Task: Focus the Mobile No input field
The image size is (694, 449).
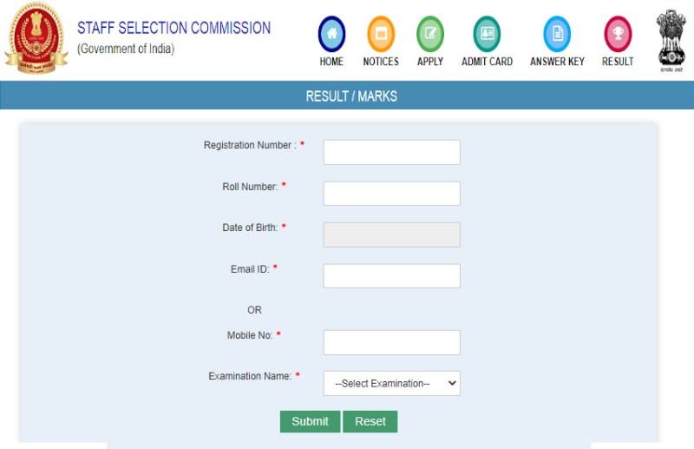Action: point(392,342)
